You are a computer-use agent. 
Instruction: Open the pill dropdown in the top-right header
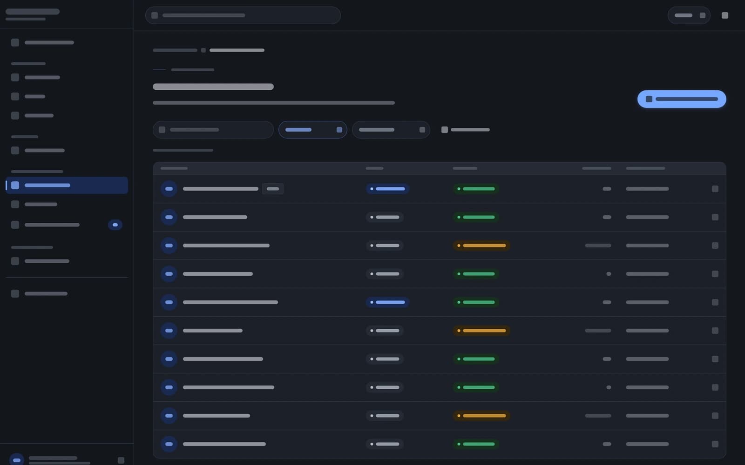click(689, 15)
